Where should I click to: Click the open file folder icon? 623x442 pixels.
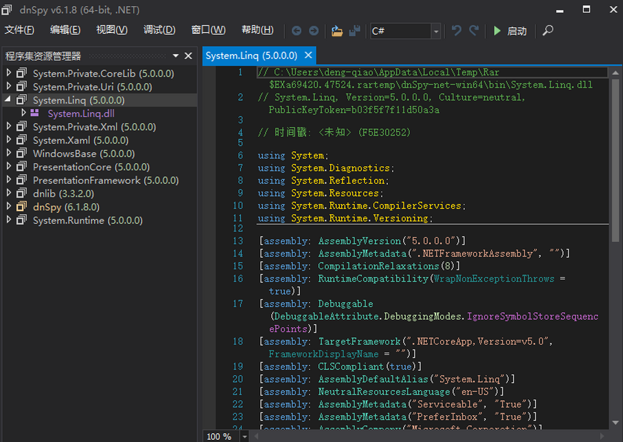[x=337, y=31]
